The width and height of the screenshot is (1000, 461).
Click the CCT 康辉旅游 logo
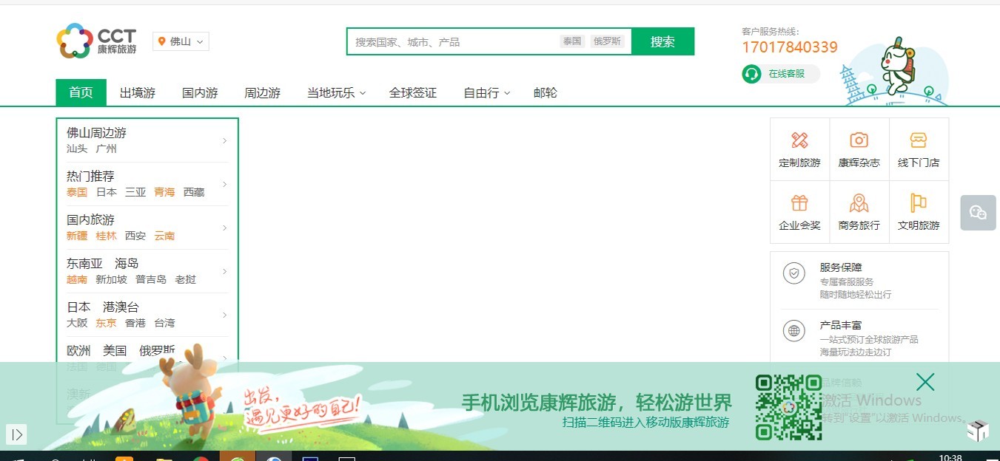[x=97, y=41]
